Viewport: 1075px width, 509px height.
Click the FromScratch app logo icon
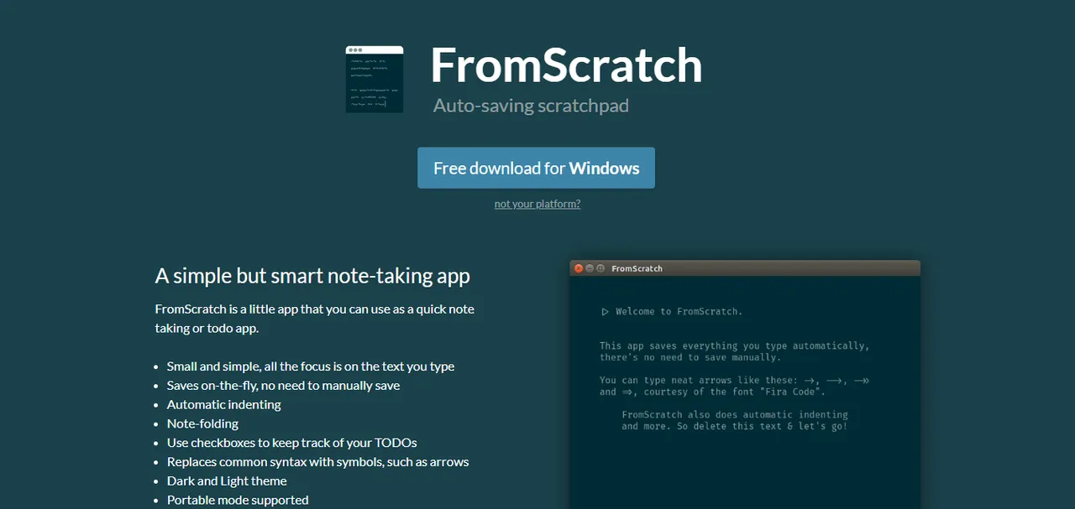pos(375,80)
